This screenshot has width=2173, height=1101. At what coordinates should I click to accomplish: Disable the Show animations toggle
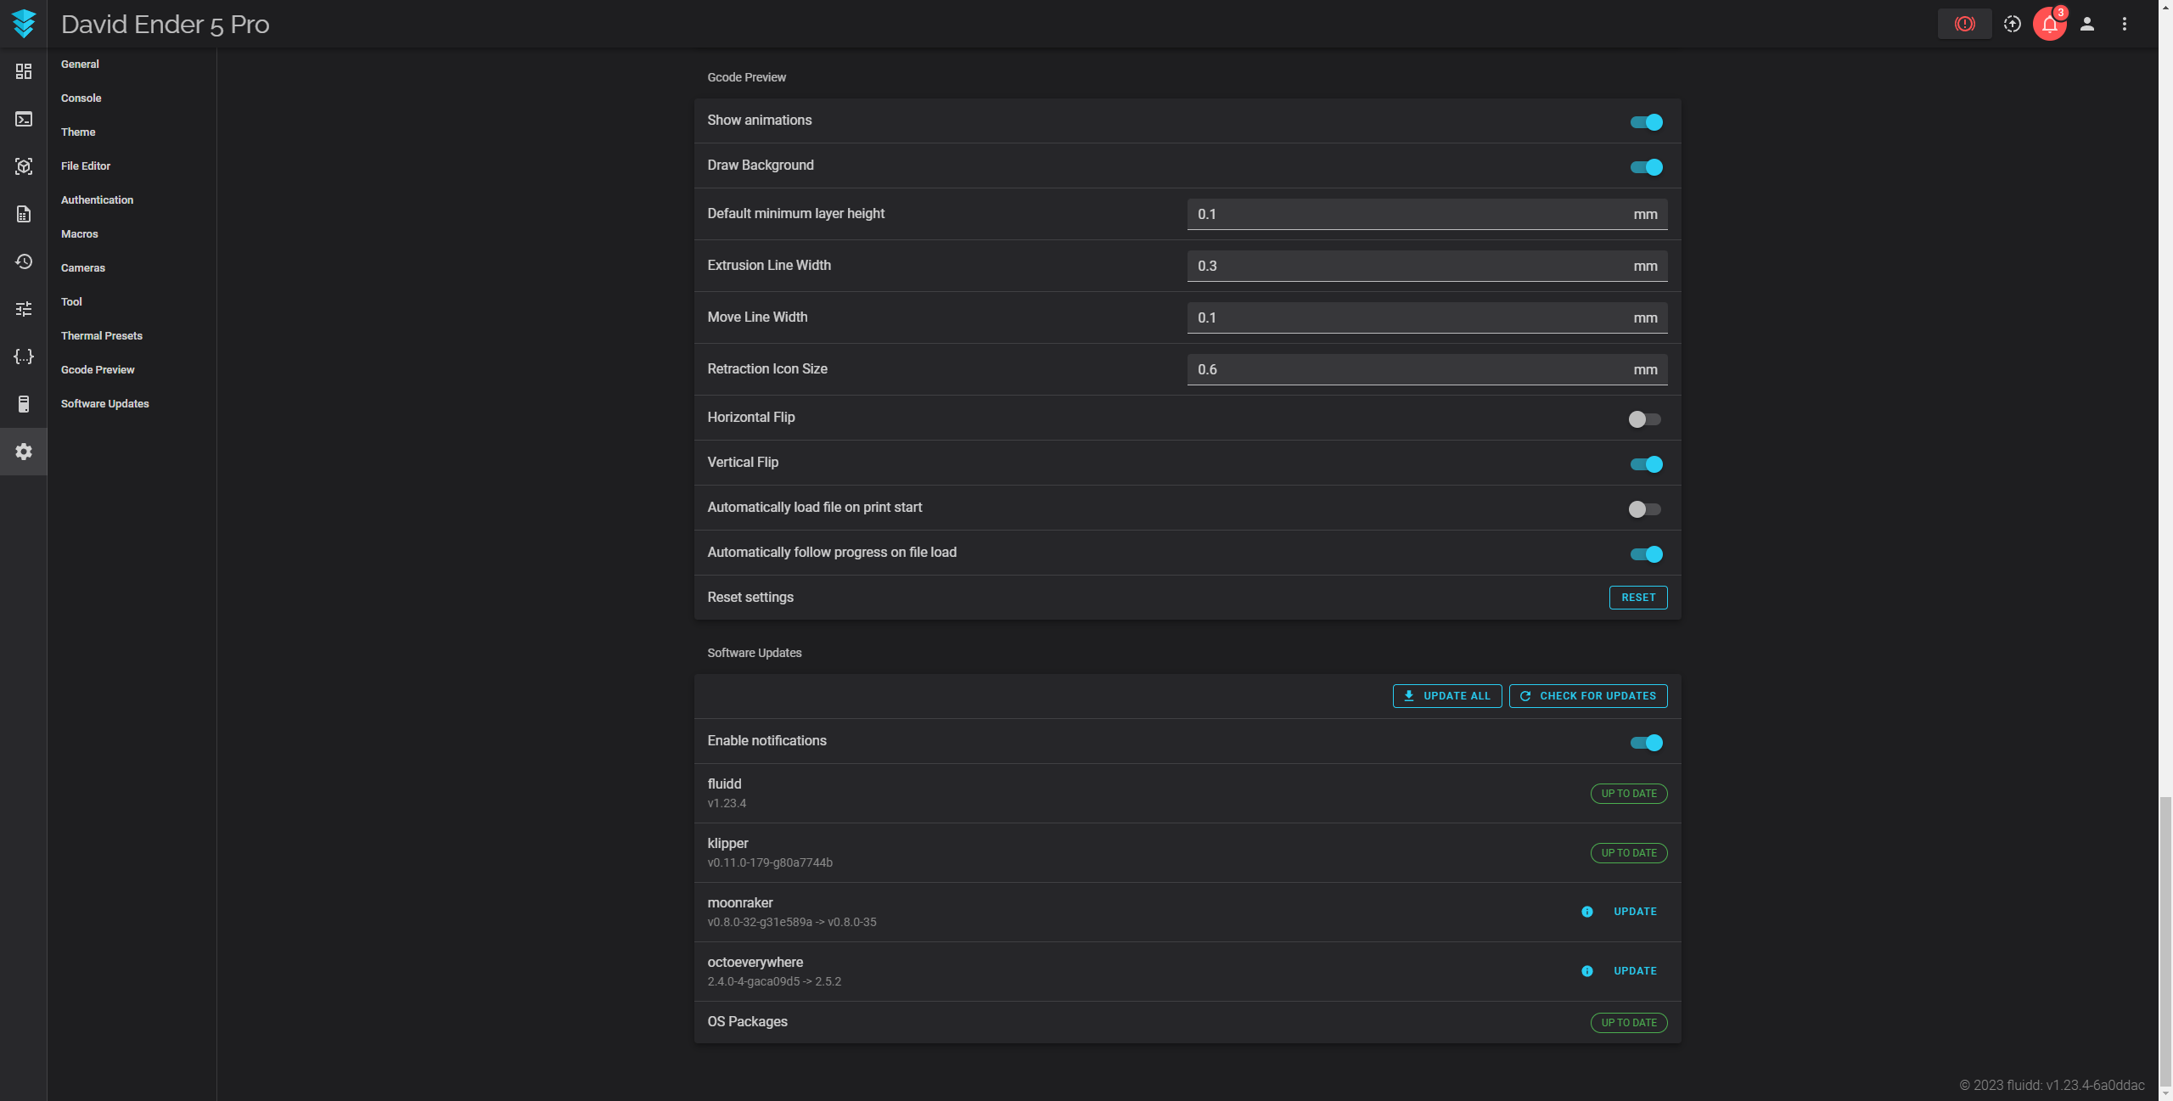click(x=1645, y=121)
